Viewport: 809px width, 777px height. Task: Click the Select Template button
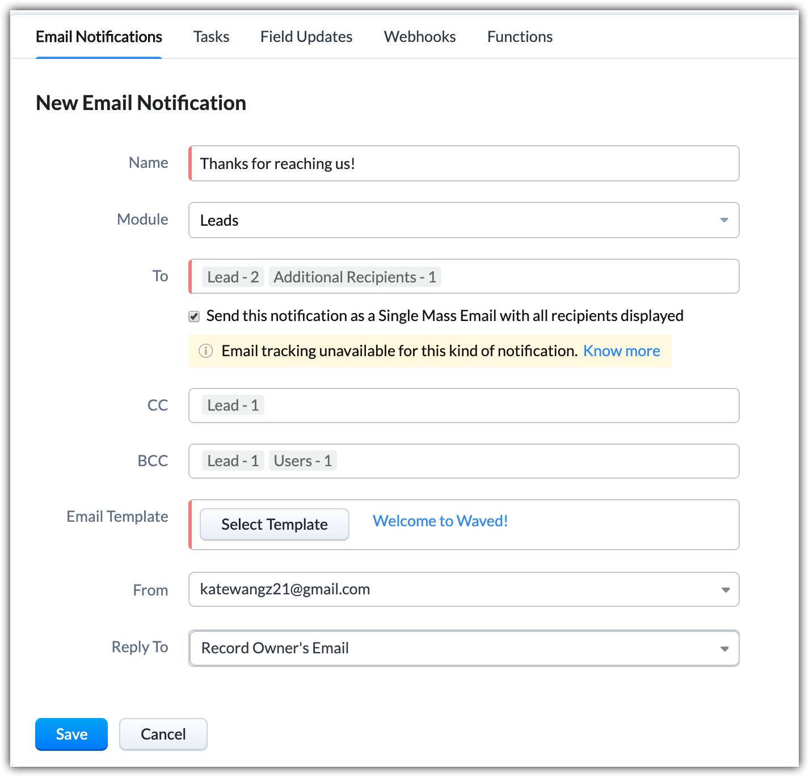click(x=275, y=525)
